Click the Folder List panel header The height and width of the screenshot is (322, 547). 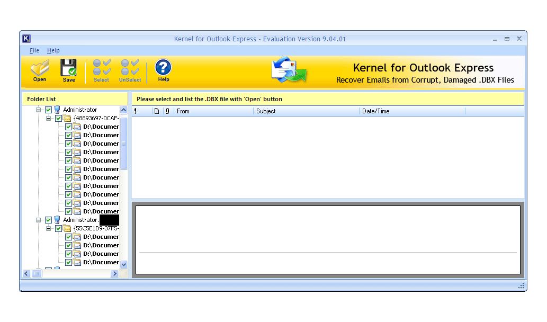pos(75,99)
